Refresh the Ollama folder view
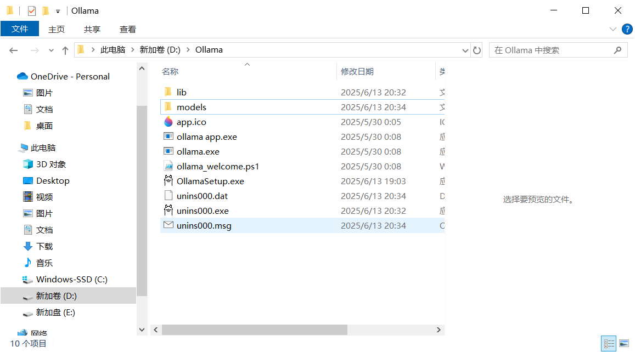 pos(476,50)
